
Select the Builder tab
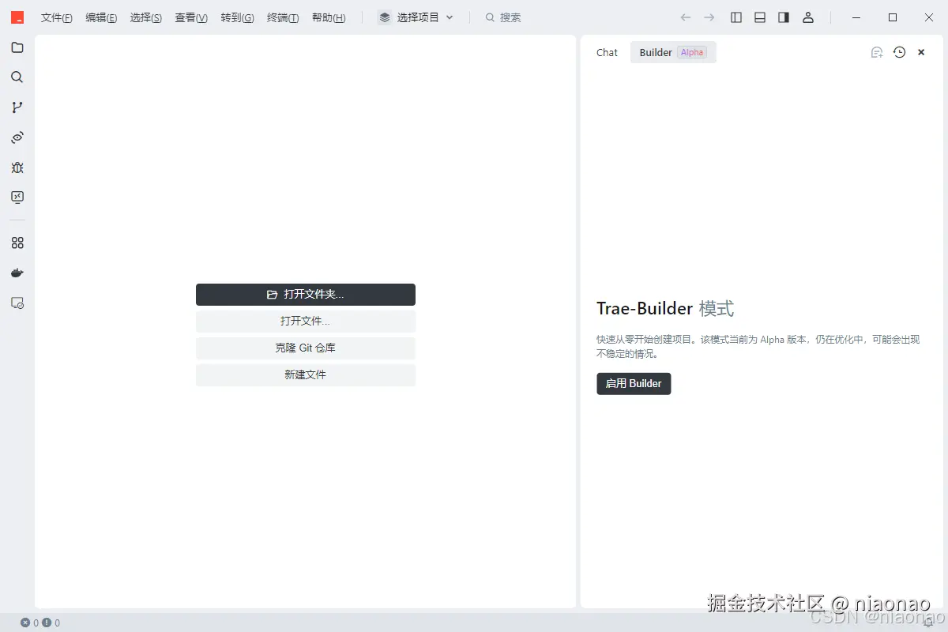click(656, 52)
